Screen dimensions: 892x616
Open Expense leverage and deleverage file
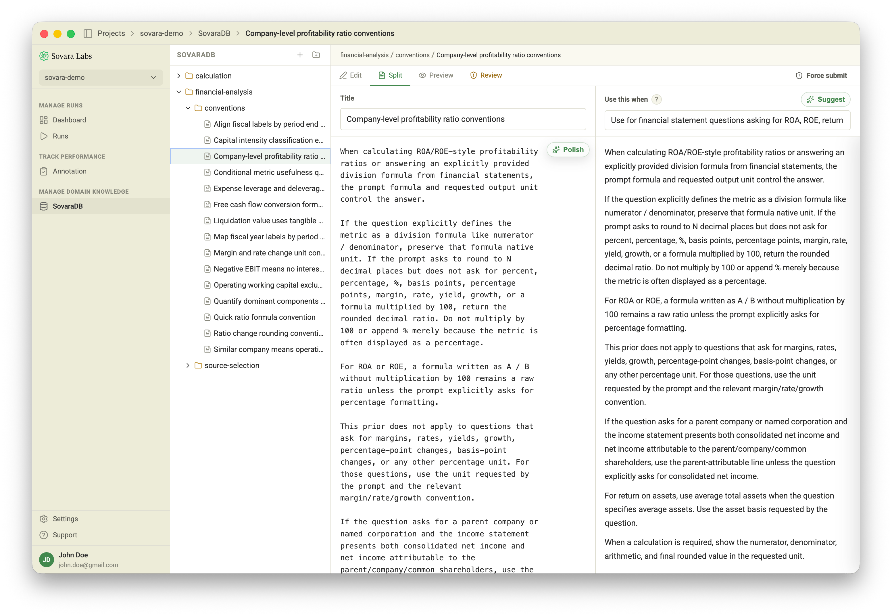(250, 188)
